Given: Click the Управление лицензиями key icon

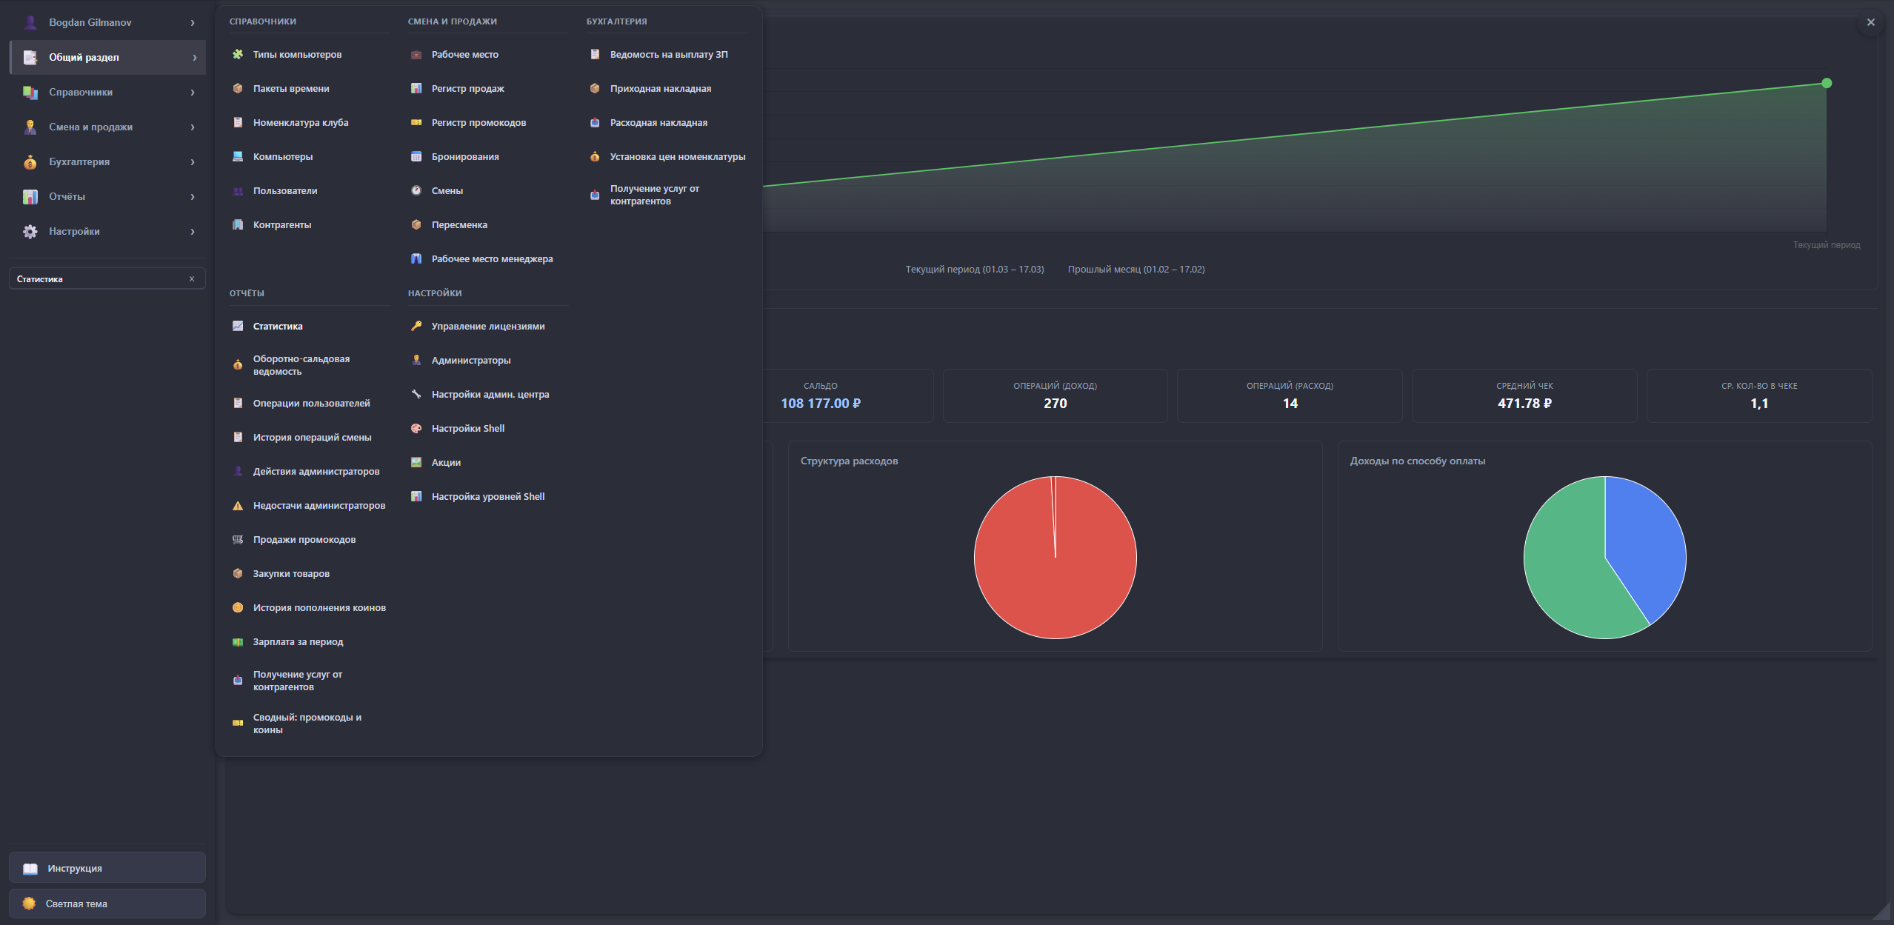Looking at the screenshot, I should tap(416, 326).
